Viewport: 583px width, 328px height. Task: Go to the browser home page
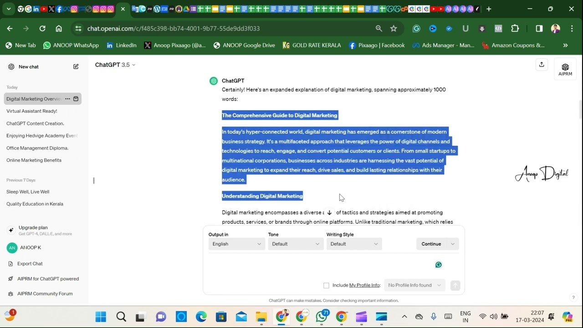[x=59, y=28]
